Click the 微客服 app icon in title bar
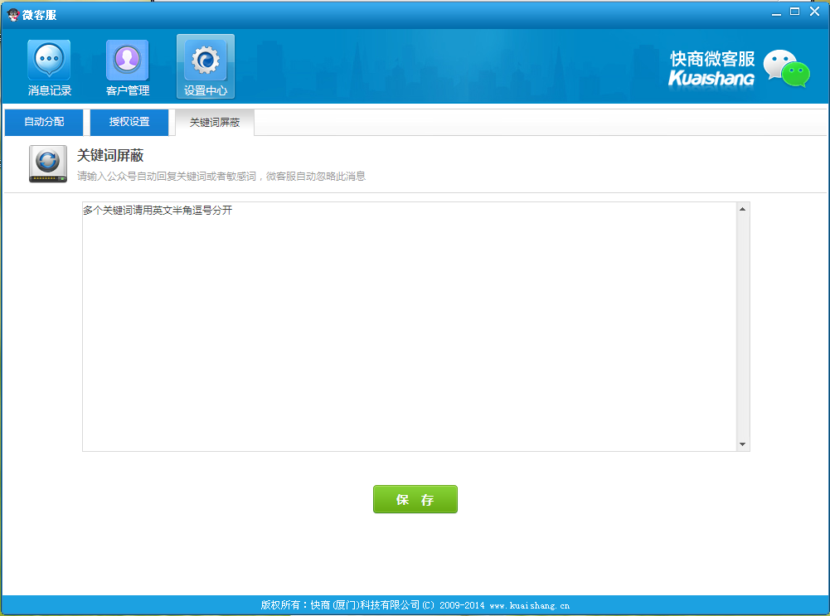Image resolution: width=830 pixels, height=616 pixels. pos(12,14)
